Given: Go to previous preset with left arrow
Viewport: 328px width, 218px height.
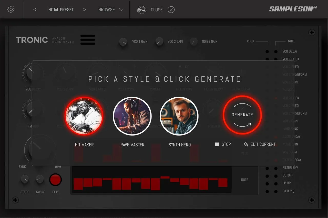Looking at the screenshot, I should (35, 10).
